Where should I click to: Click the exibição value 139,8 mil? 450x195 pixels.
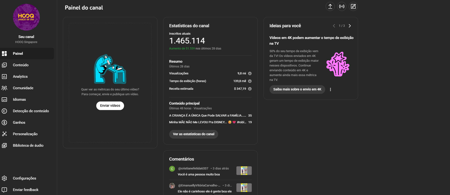click(x=240, y=81)
